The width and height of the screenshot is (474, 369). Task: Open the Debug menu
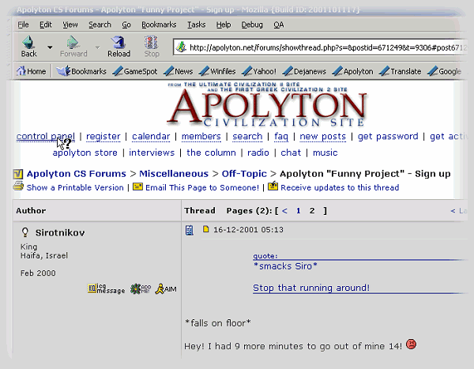coord(252,24)
